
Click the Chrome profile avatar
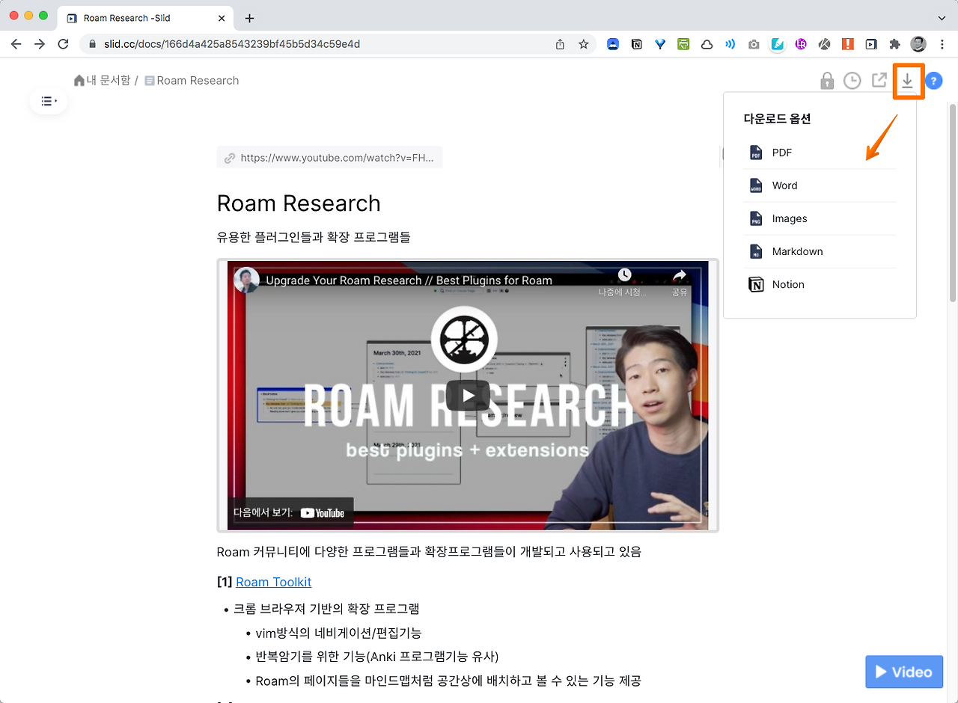pyautogui.click(x=918, y=44)
